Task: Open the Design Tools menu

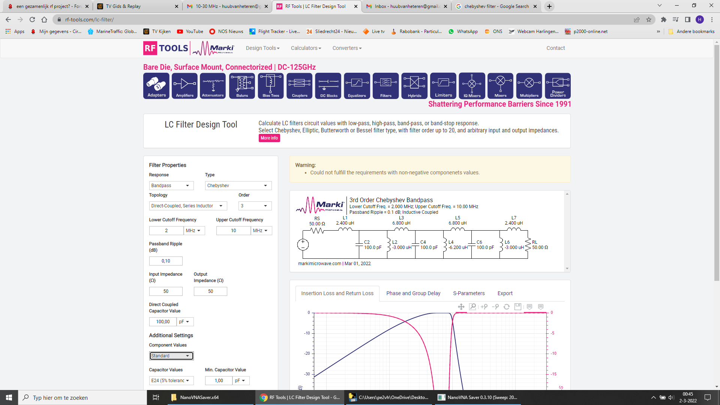Action: (x=263, y=48)
